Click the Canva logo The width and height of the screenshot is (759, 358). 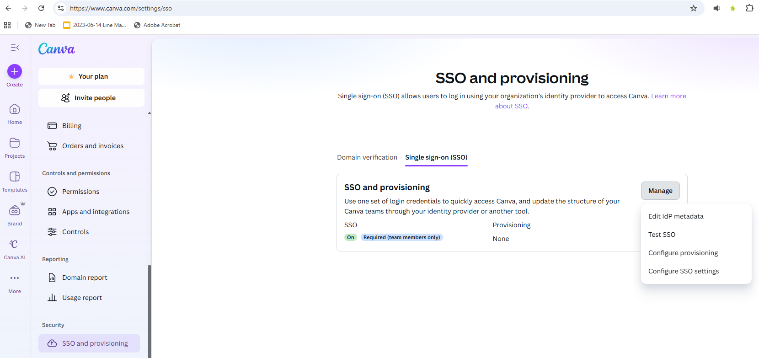coord(57,49)
